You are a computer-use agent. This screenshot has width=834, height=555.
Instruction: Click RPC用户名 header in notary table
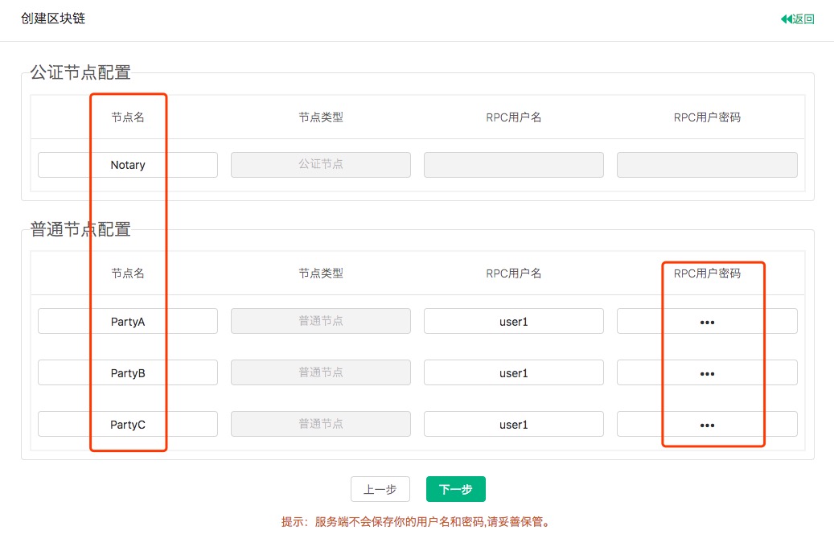click(514, 117)
